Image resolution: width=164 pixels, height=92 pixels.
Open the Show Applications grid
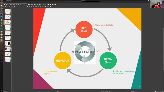tap(2, 91)
